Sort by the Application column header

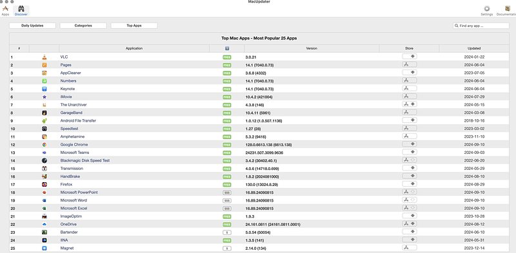pos(134,48)
